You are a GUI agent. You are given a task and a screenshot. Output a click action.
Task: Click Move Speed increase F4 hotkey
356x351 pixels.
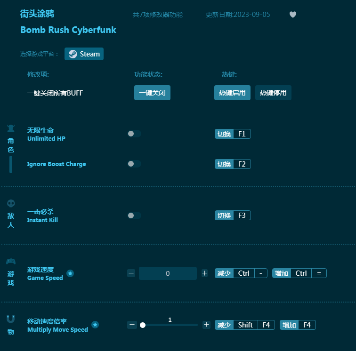[298, 325]
